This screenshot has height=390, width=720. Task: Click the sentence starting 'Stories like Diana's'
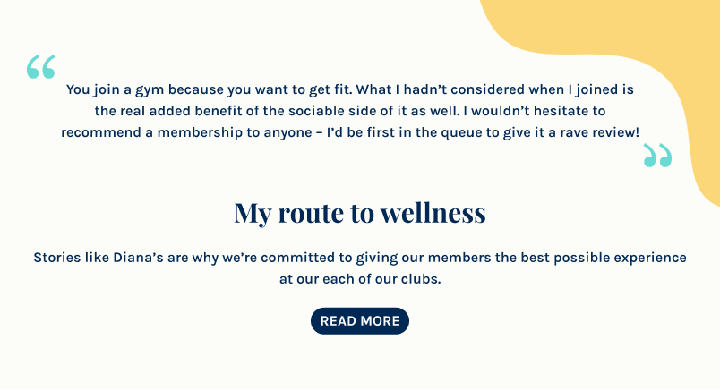(360, 258)
